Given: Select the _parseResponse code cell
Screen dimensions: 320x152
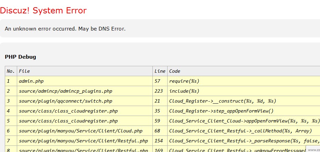Looking at the screenshot, I should [x=244, y=141].
